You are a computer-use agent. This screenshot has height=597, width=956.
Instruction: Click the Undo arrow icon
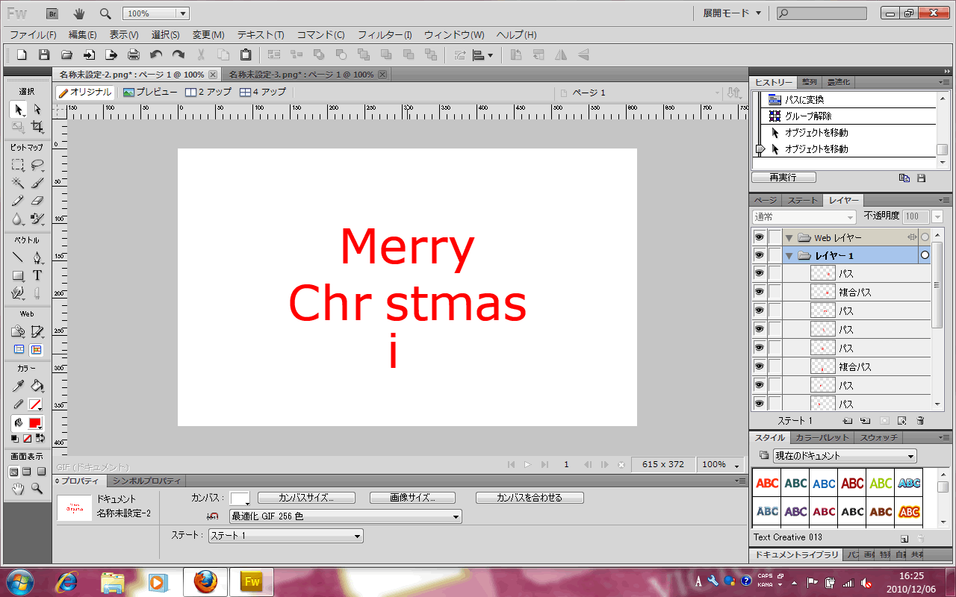coord(156,54)
